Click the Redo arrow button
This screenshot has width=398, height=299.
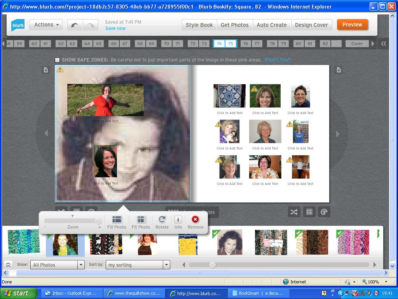pyautogui.click(x=90, y=25)
